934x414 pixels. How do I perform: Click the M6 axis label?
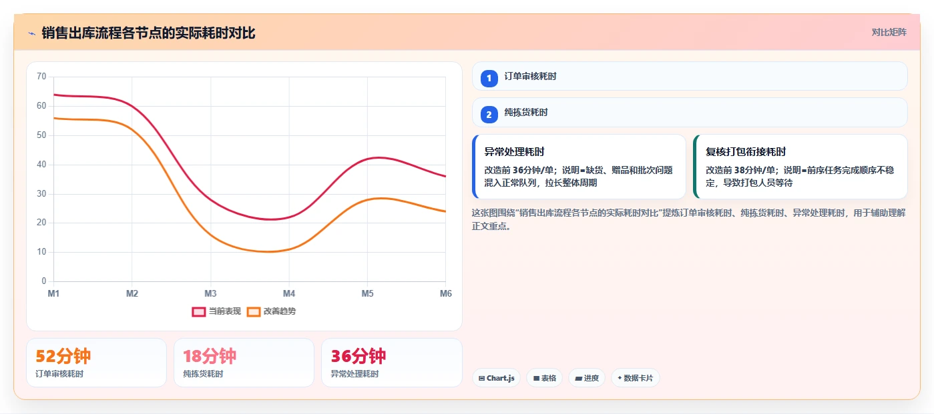point(445,293)
